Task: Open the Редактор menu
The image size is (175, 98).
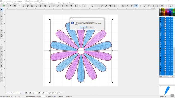Action: (8, 3)
